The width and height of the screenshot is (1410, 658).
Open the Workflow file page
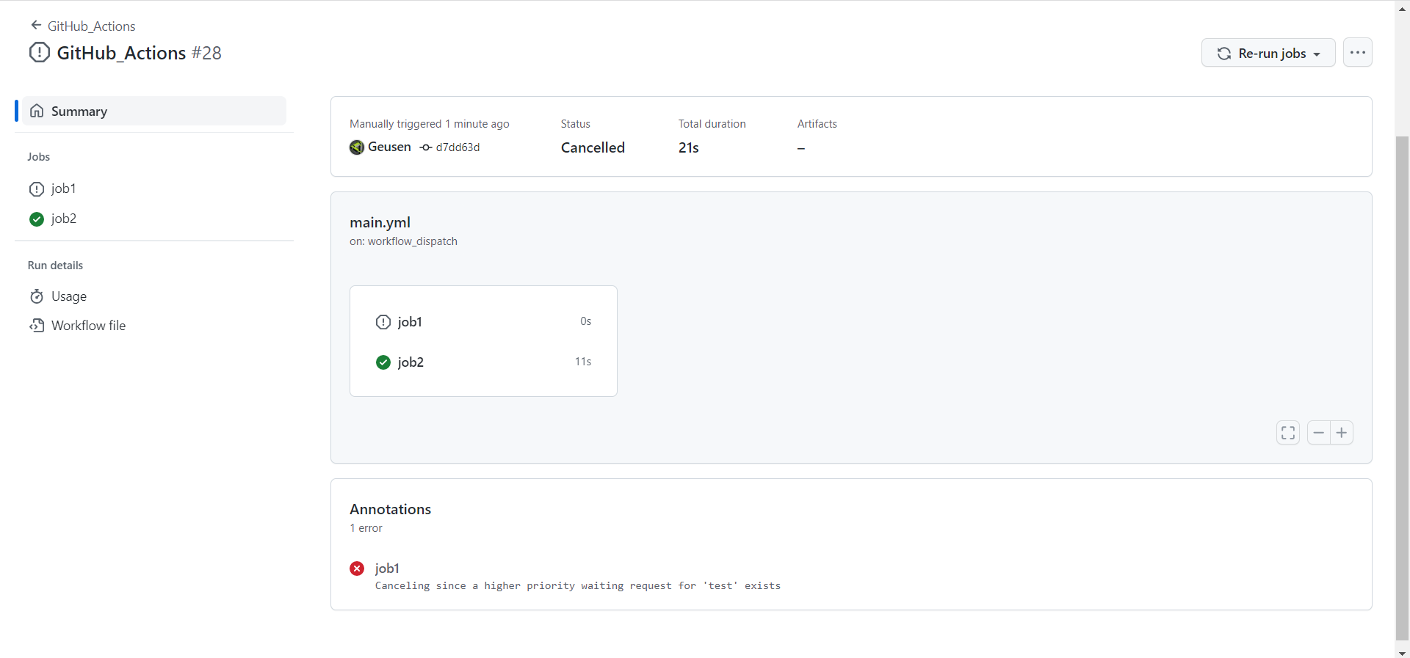tap(88, 326)
